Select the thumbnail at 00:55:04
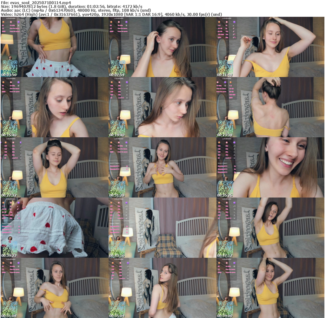The image size is (325, 318). click(x=162, y=288)
